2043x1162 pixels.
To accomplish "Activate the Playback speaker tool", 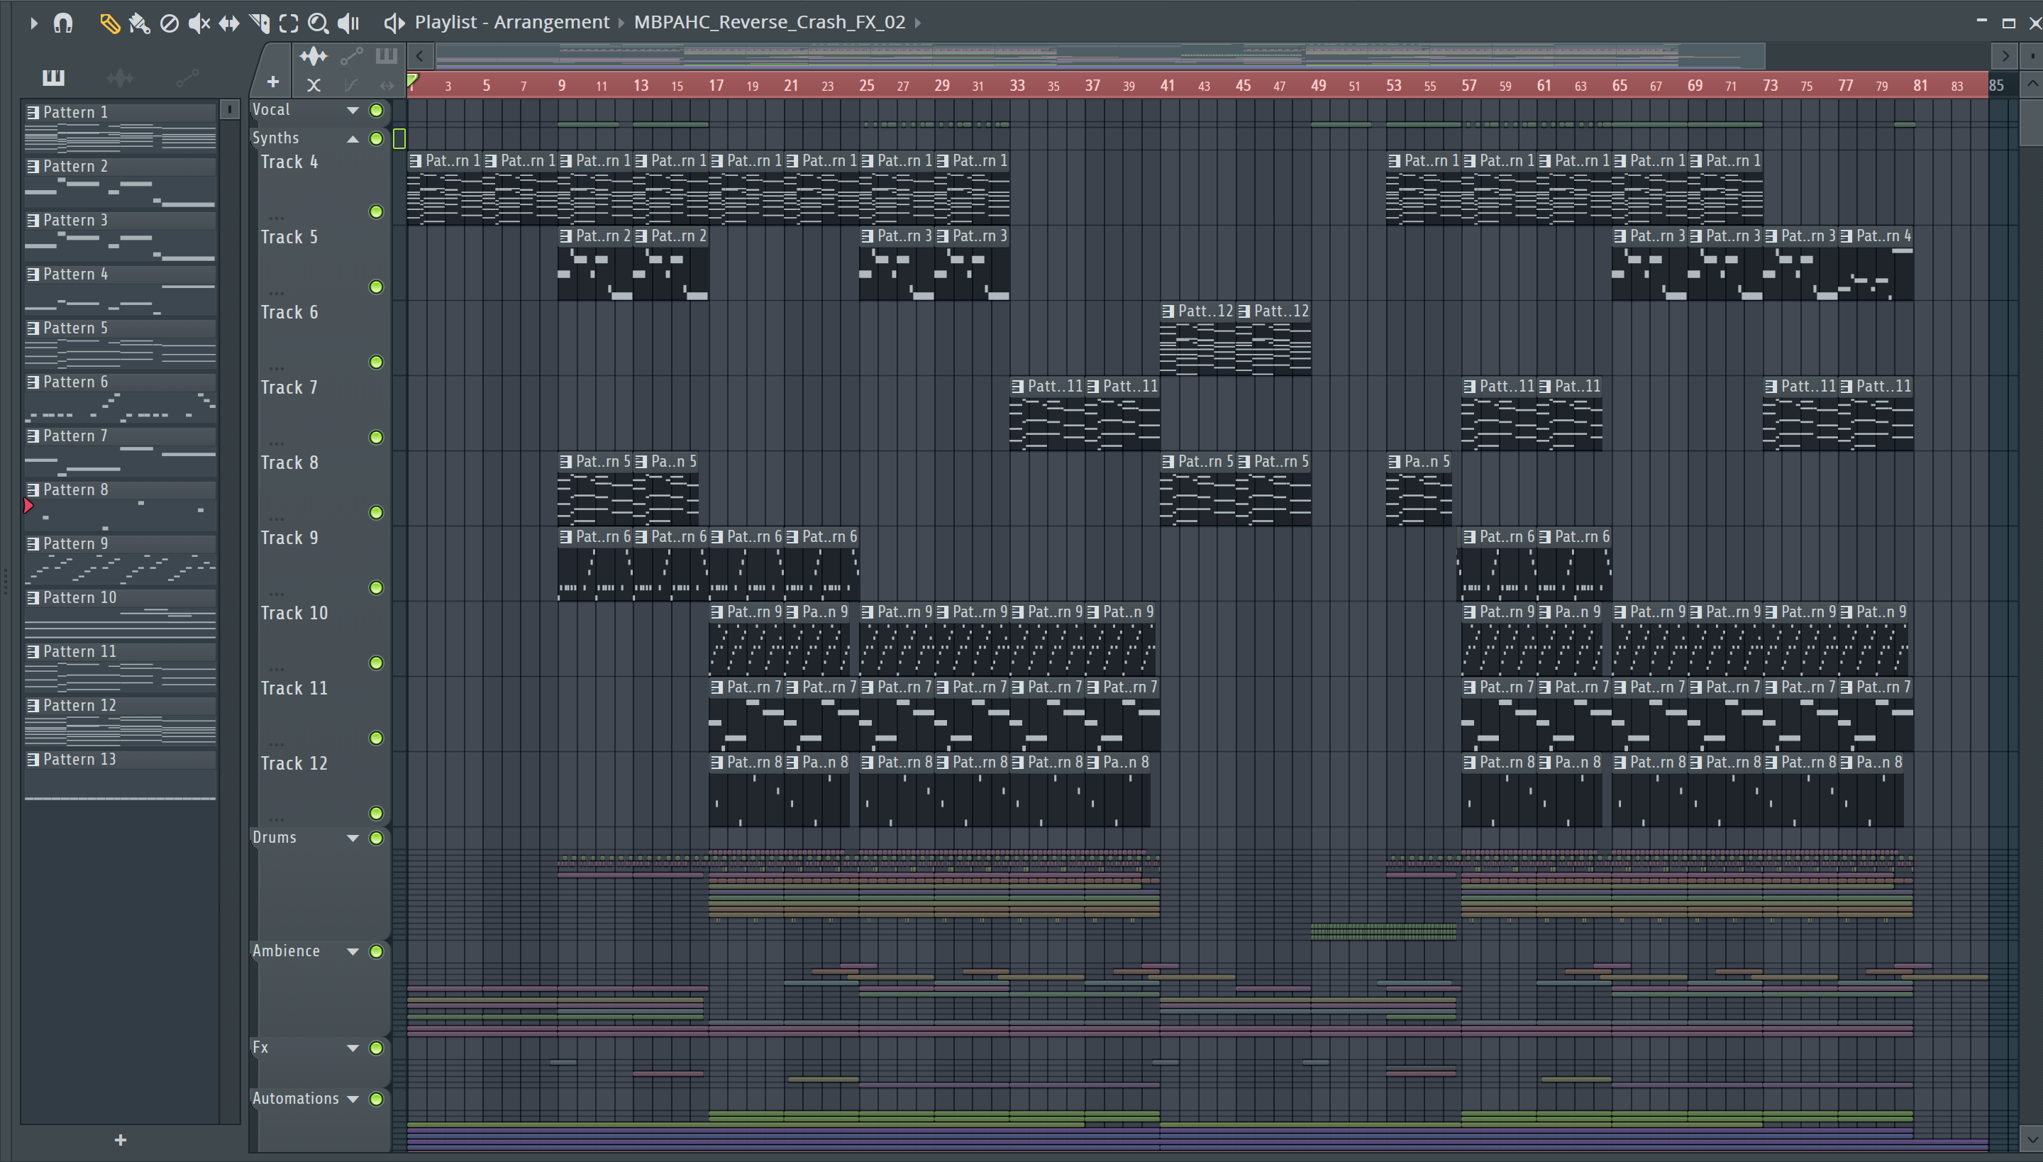I will [x=349, y=23].
